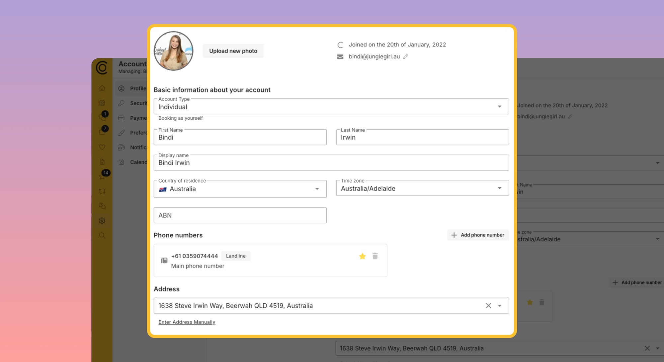
Task: Click the modal's Joined on the 20th of January text
Action: [x=397, y=45]
